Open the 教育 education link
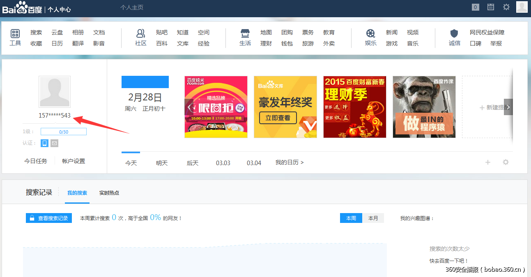Viewport: 531px width, 277px height. pos(329,32)
